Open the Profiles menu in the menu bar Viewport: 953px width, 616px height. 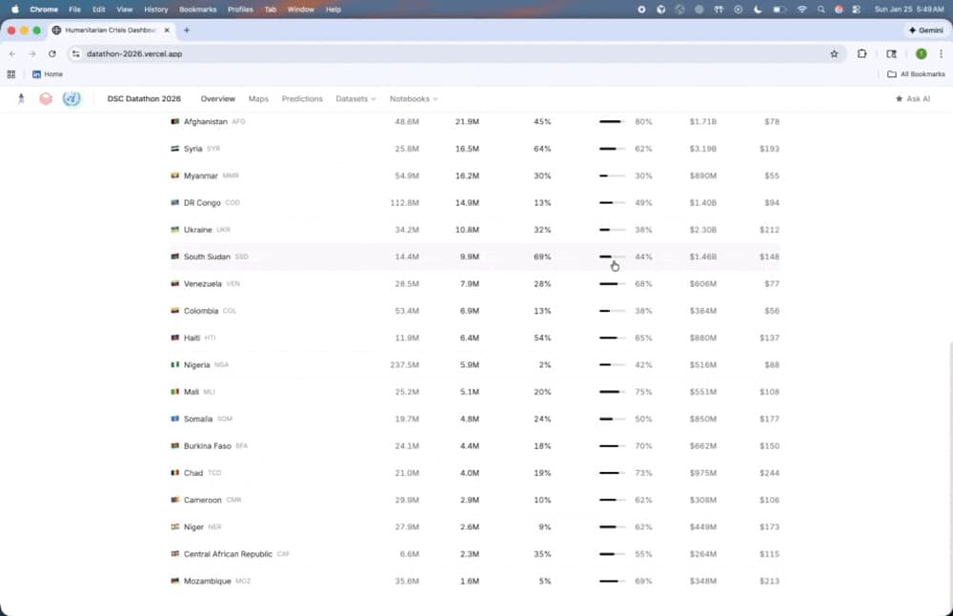pyautogui.click(x=240, y=10)
